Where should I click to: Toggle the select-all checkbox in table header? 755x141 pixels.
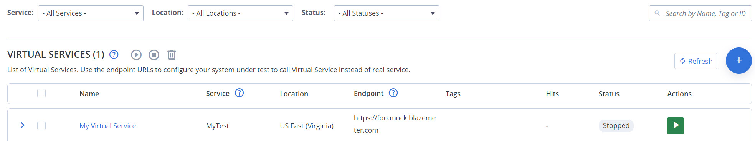[41, 93]
